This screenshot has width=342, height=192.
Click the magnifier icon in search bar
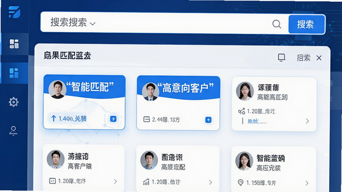(277, 24)
